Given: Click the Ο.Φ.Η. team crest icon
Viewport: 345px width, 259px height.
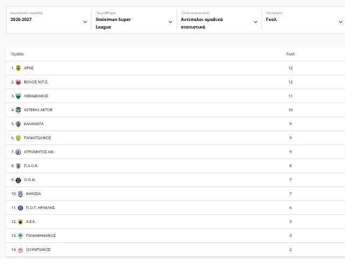Looking at the screenshot, I should pyautogui.click(x=18, y=180).
